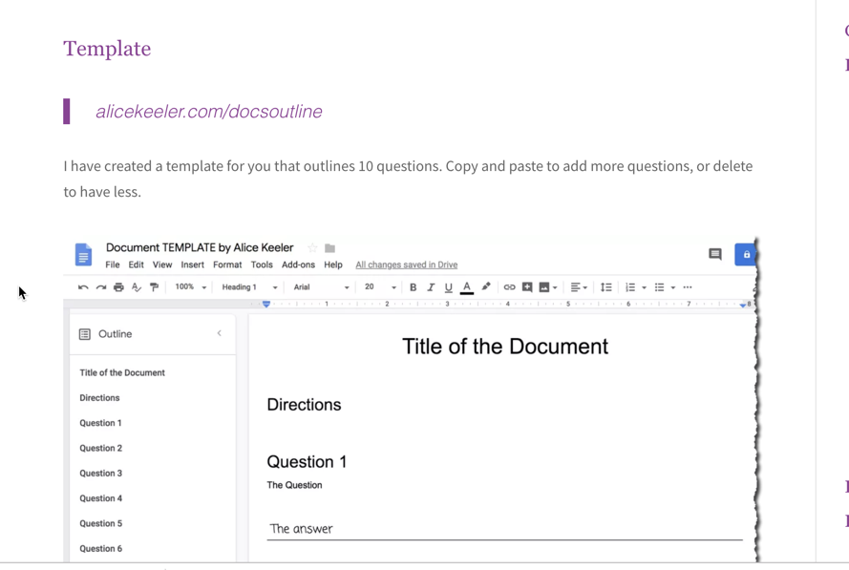Open the text color picker
The width and height of the screenshot is (849, 570).
467,287
